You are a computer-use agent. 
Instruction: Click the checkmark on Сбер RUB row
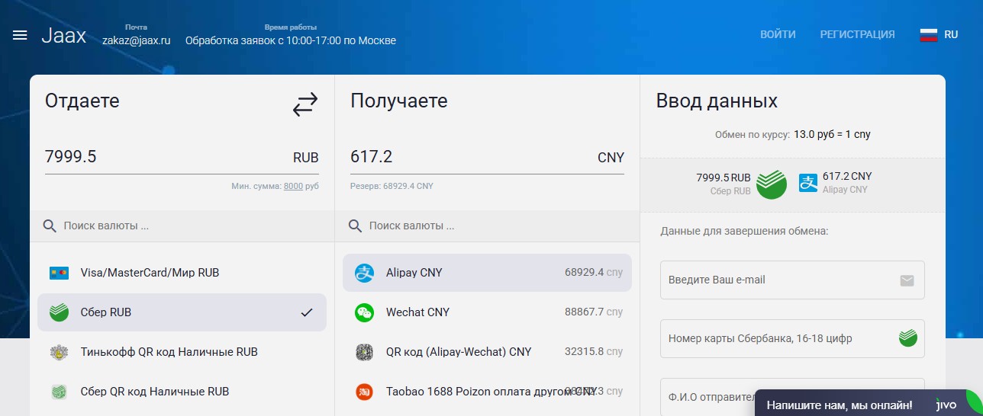pyautogui.click(x=307, y=312)
